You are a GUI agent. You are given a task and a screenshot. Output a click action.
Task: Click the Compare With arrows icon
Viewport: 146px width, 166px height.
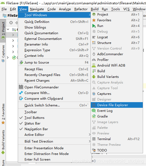(x=21, y=93)
